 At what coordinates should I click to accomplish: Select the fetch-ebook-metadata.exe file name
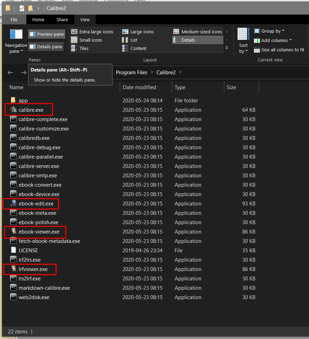[x=49, y=241]
